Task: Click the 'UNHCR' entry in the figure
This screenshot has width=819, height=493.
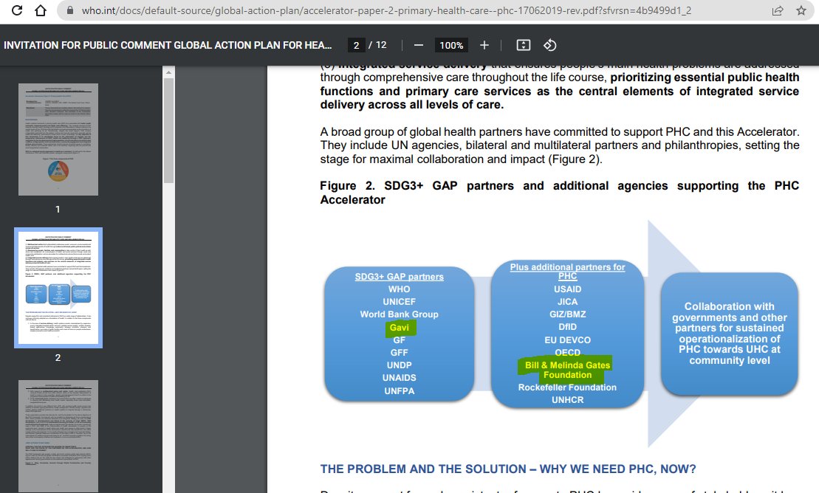Action: [x=567, y=400]
